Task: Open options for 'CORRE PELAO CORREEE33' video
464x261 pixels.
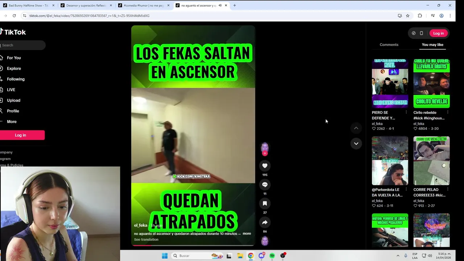Action: [448, 189]
